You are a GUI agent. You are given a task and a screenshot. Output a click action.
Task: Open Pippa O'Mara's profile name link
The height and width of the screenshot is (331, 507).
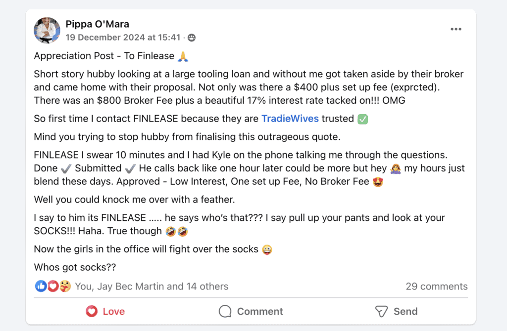tap(97, 24)
